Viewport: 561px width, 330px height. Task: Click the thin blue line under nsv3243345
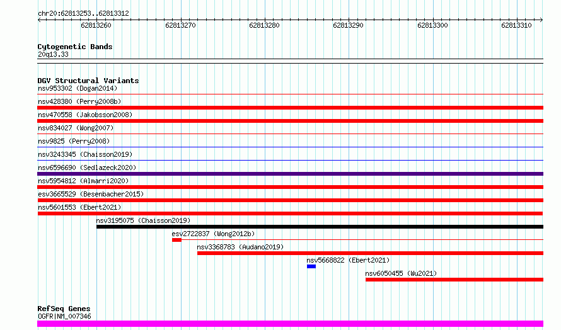point(290,160)
